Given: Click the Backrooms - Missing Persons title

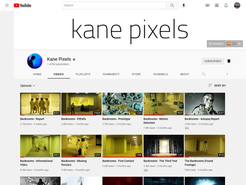Looking at the screenshot, I should click(x=74, y=163).
